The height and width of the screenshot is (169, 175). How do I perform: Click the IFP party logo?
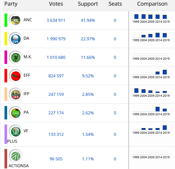tap(16, 94)
